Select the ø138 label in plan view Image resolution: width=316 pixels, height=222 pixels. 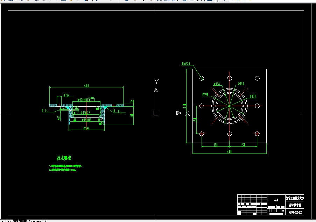coord(217,84)
